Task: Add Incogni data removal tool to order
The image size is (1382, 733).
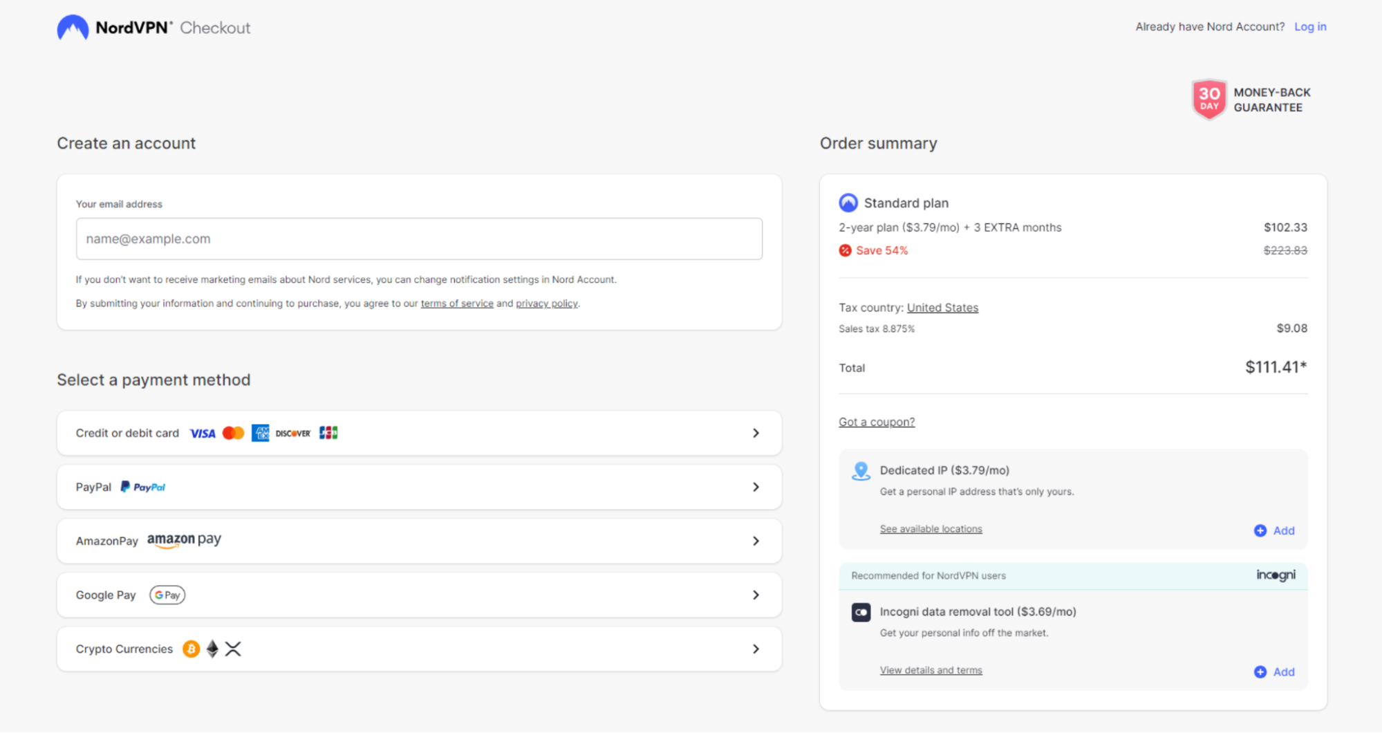Action: (x=1274, y=671)
